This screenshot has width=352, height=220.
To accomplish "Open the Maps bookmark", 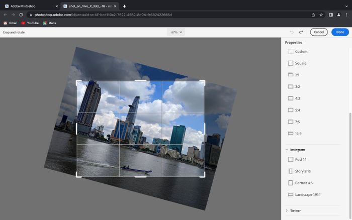I will [49, 23].
